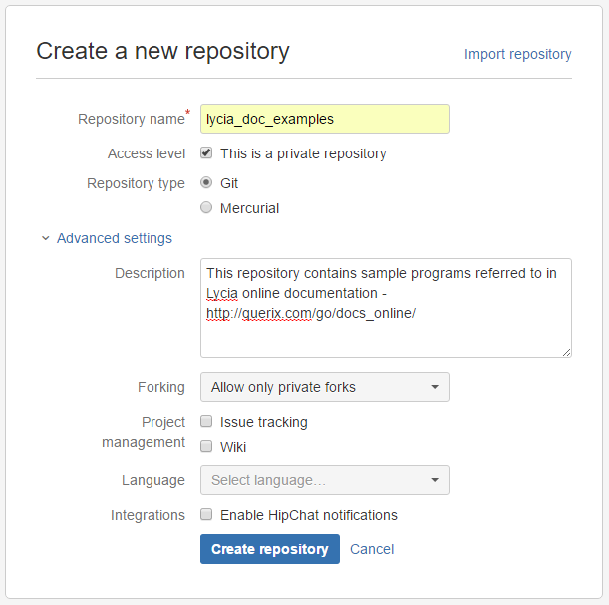The width and height of the screenshot is (609, 605).
Task: Click the Integrations label
Action: click(x=148, y=515)
